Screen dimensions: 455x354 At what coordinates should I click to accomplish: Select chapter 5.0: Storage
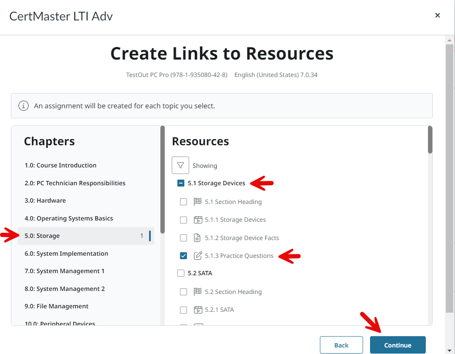[x=85, y=236]
